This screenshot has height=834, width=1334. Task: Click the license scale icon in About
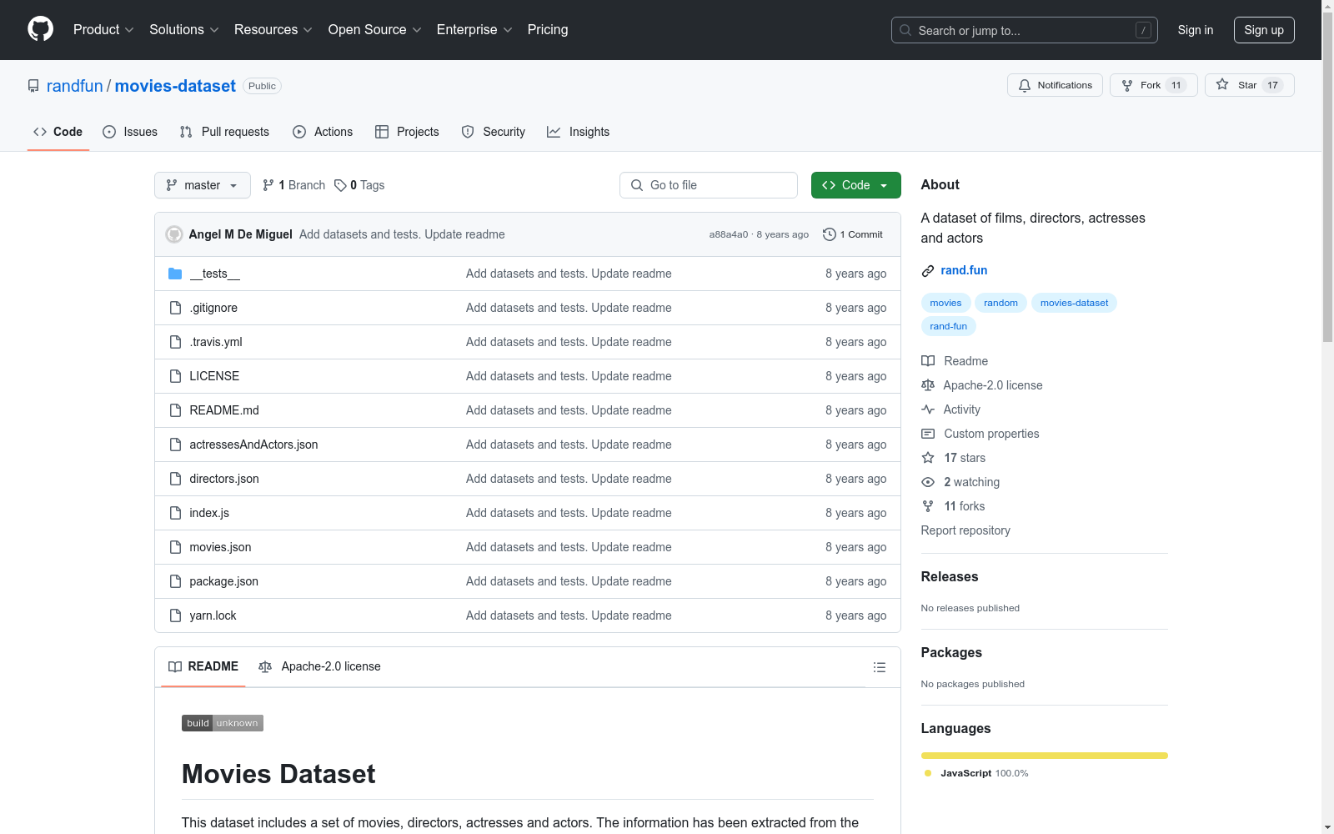coord(928,385)
